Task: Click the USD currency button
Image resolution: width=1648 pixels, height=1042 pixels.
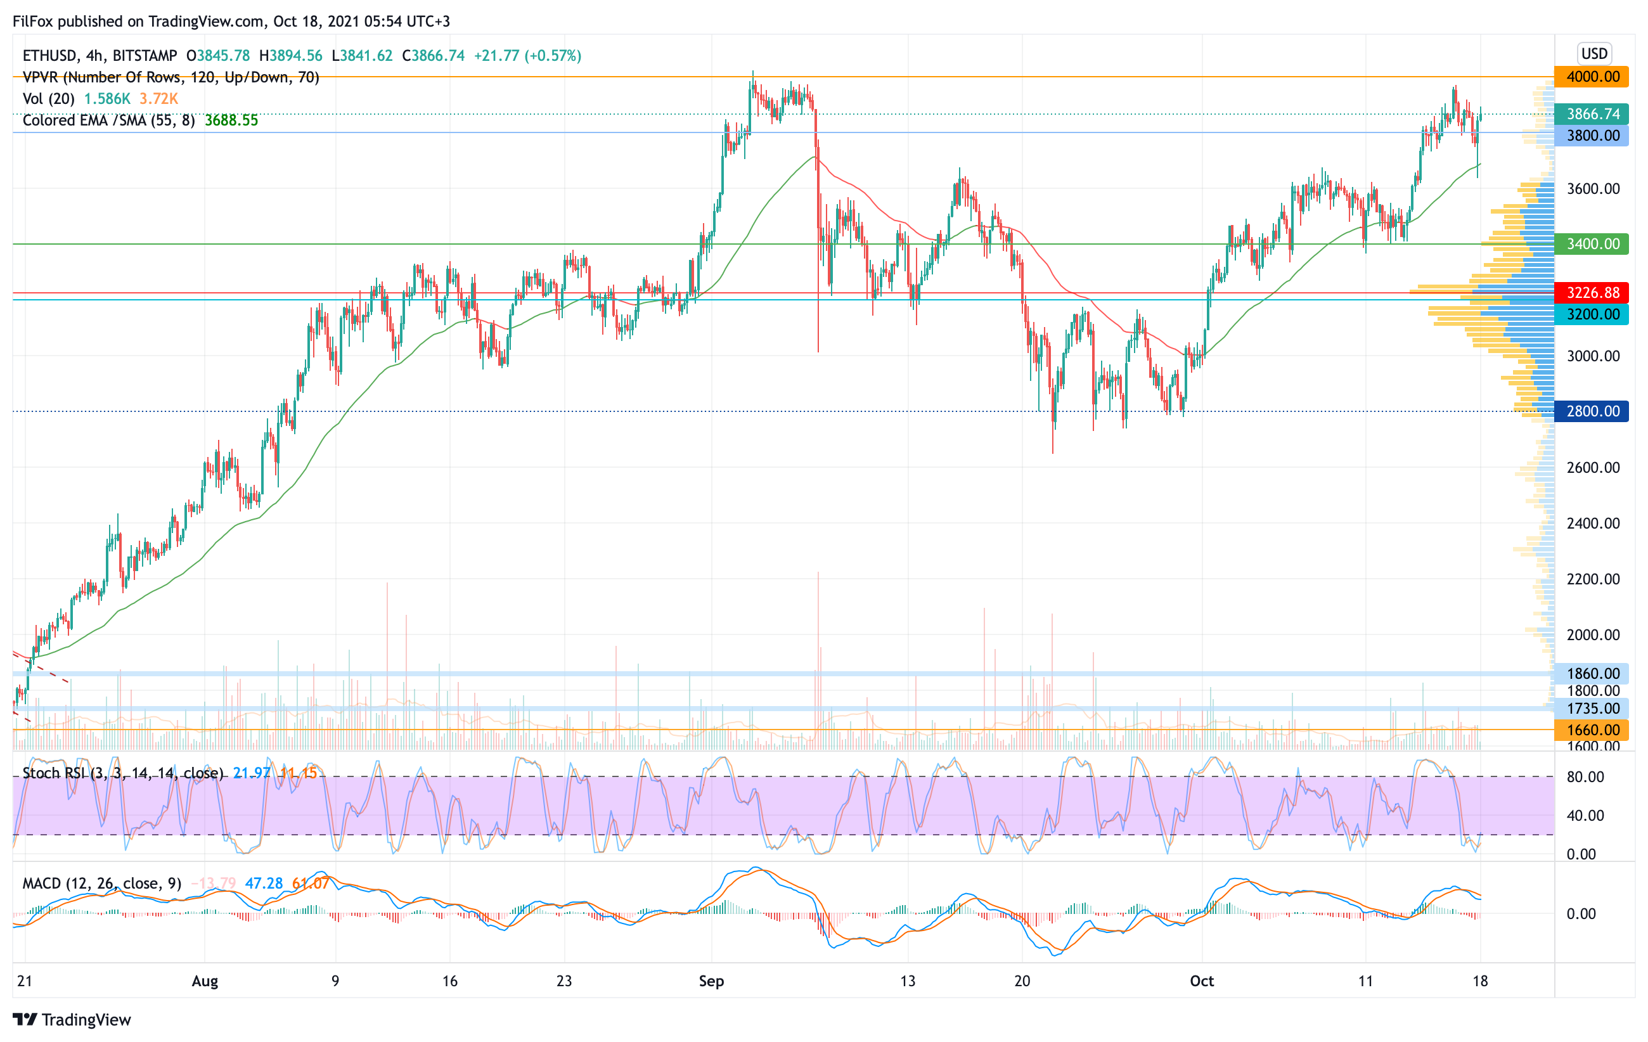Action: [x=1593, y=53]
